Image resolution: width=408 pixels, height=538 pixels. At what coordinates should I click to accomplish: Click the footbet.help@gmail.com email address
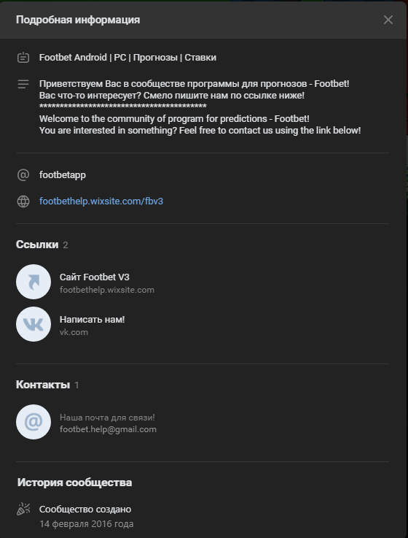click(x=108, y=429)
